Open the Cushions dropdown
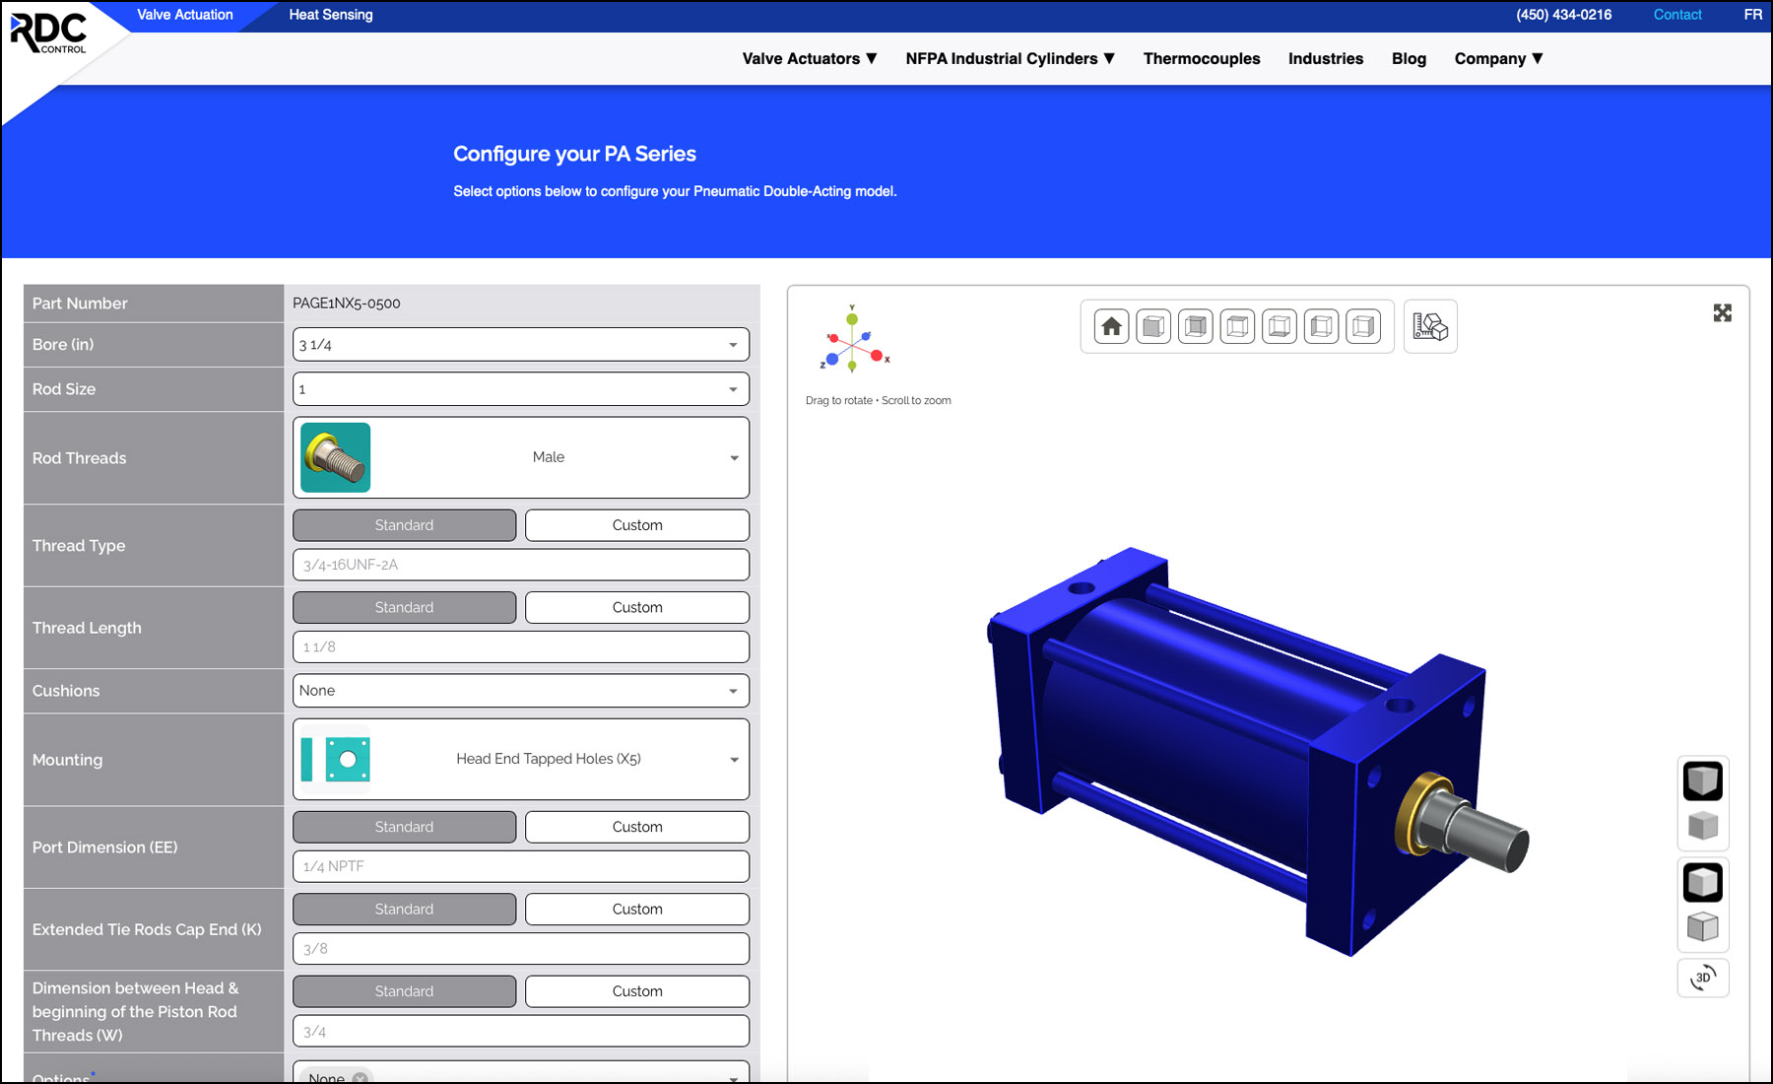 click(521, 691)
